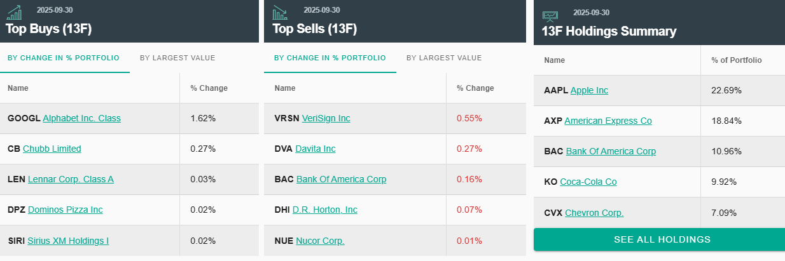
Task: Click the Top Buys rising chart icon
Action: (x=14, y=12)
